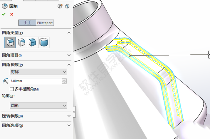
Task: Confirm the fillet with the green checkmark
Action: tap(4, 14)
